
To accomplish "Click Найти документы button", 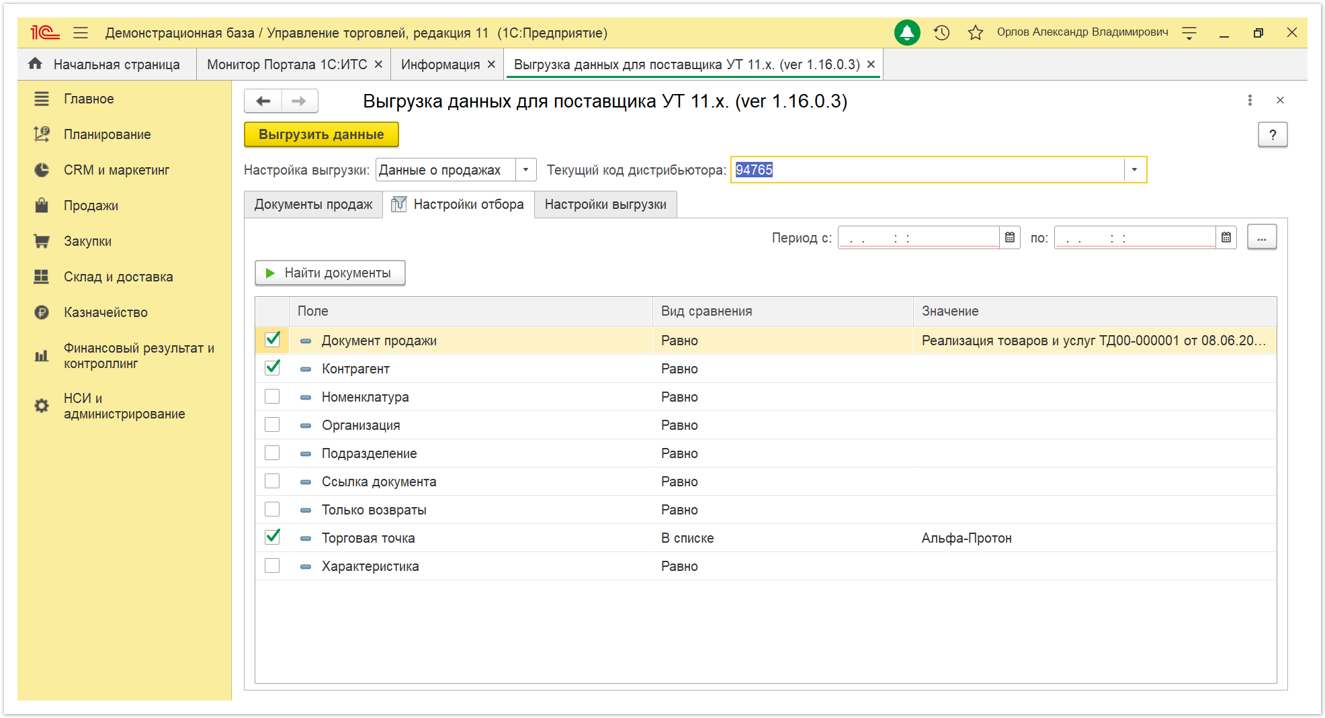I will [x=330, y=273].
